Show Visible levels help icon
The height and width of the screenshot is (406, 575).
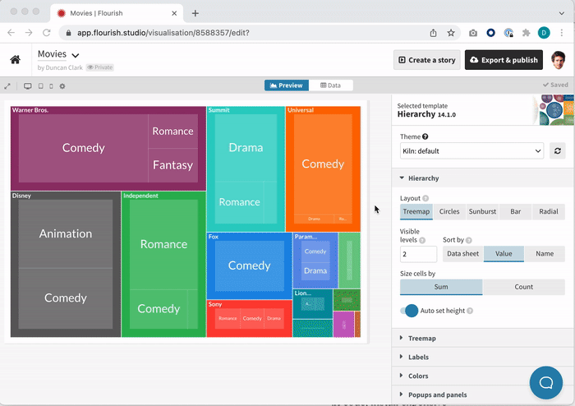coord(422,240)
